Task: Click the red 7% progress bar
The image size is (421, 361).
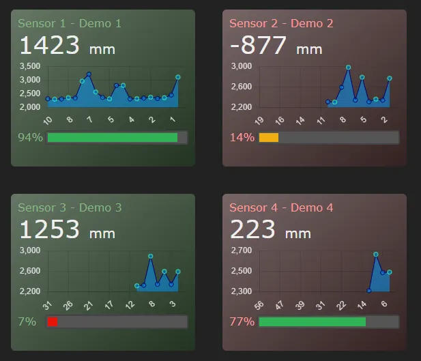Action: pyautogui.click(x=53, y=321)
